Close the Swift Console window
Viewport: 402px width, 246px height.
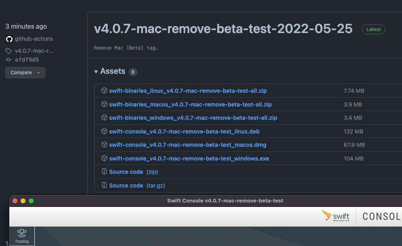pos(15,201)
